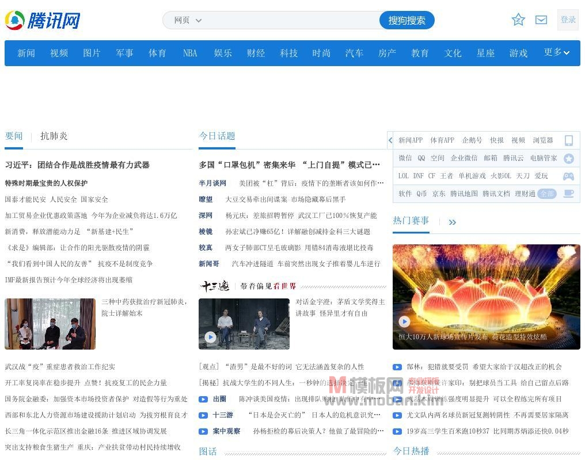Open 星座 in the navigation bar
Viewport: 585px width, 460px height.
pyautogui.click(x=485, y=53)
